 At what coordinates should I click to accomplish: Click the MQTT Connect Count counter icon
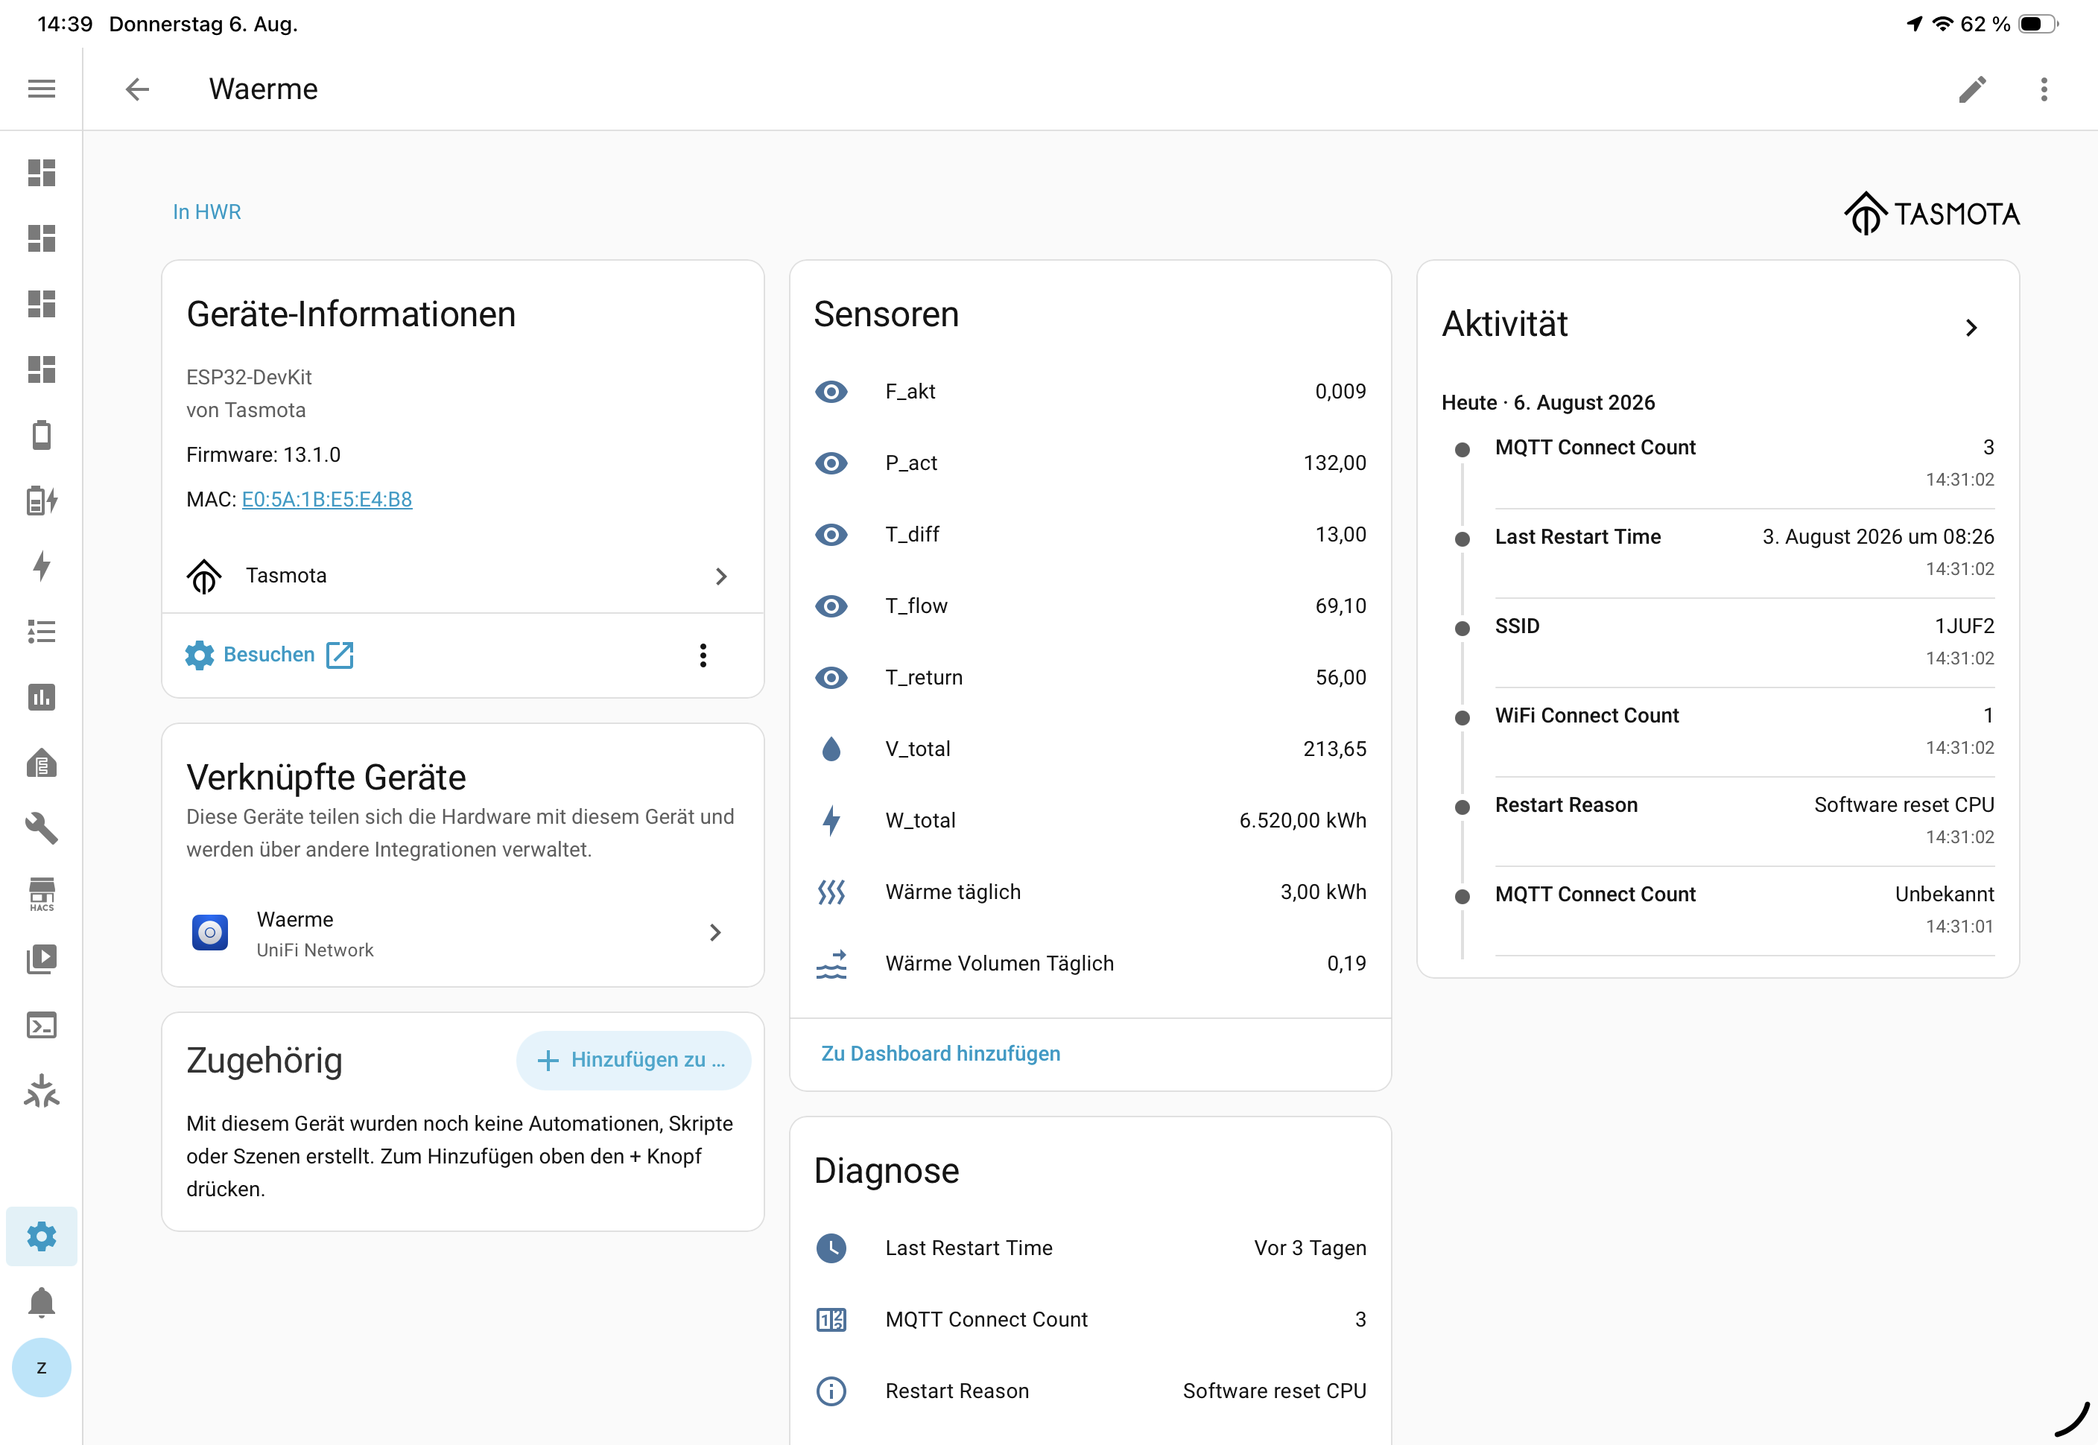point(830,1319)
